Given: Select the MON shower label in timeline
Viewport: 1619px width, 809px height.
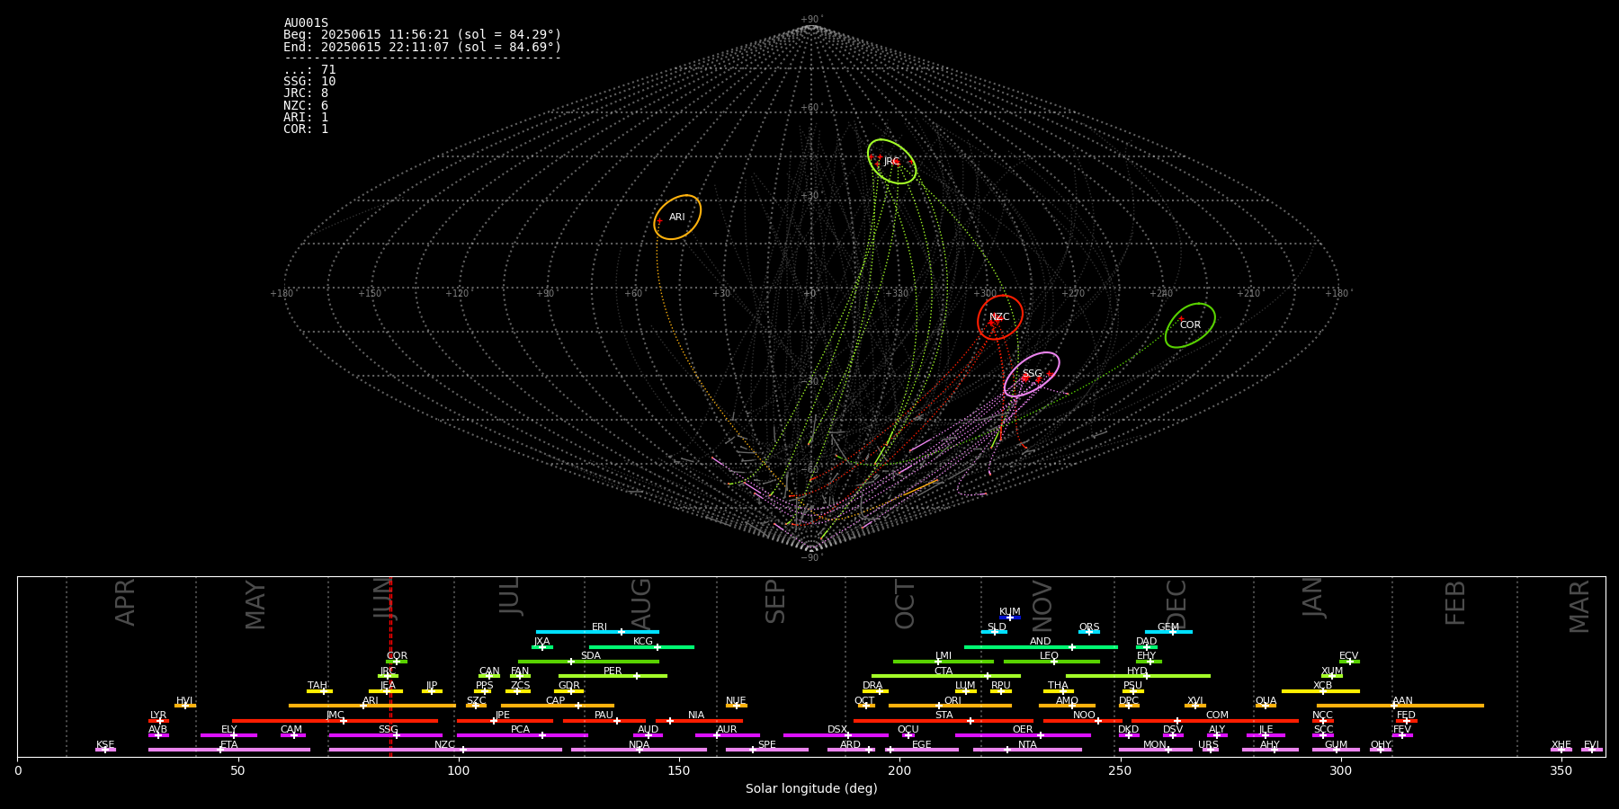Looking at the screenshot, I should click(1155, 745).
